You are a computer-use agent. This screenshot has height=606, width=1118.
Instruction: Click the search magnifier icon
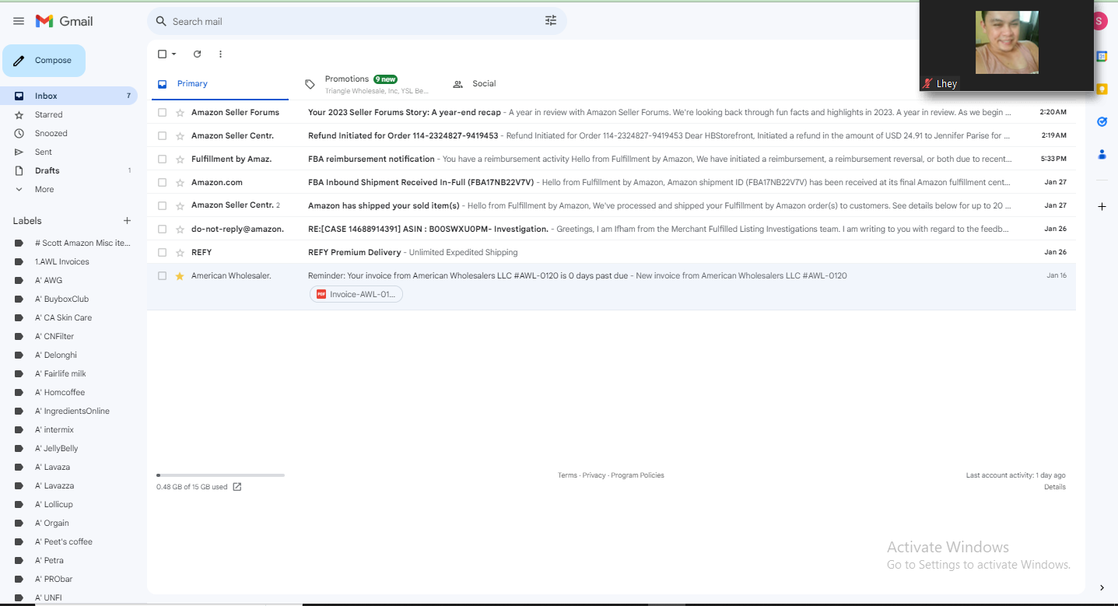[161, 21]
